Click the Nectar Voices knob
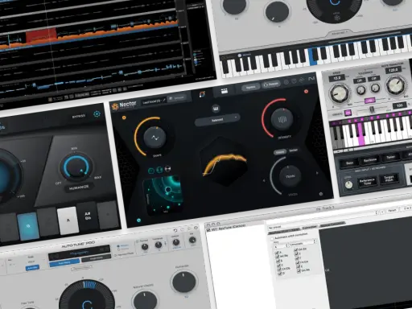 [x=290, y=176]
